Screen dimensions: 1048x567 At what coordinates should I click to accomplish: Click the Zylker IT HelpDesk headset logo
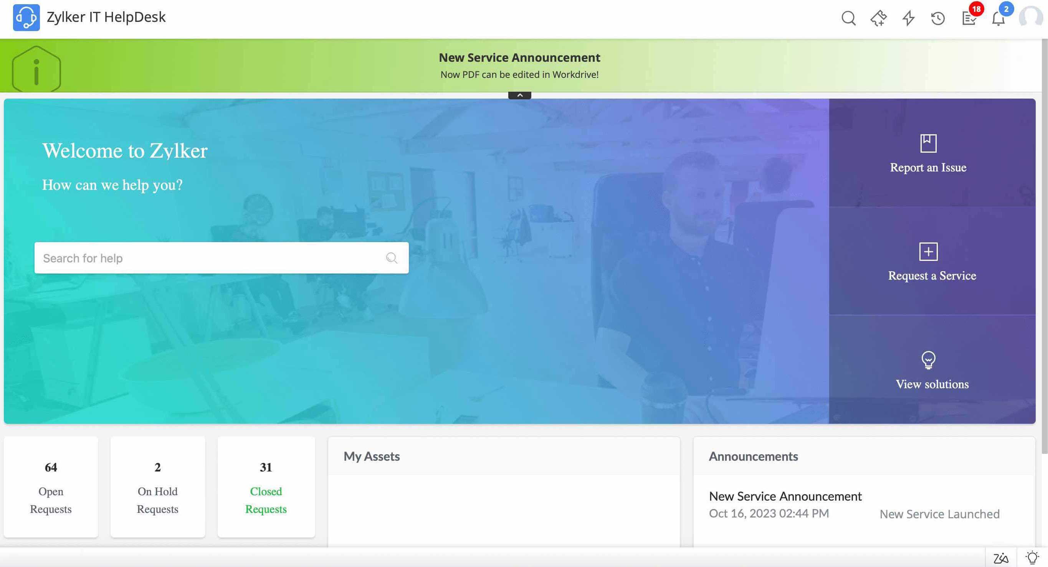tap(26, 18)
